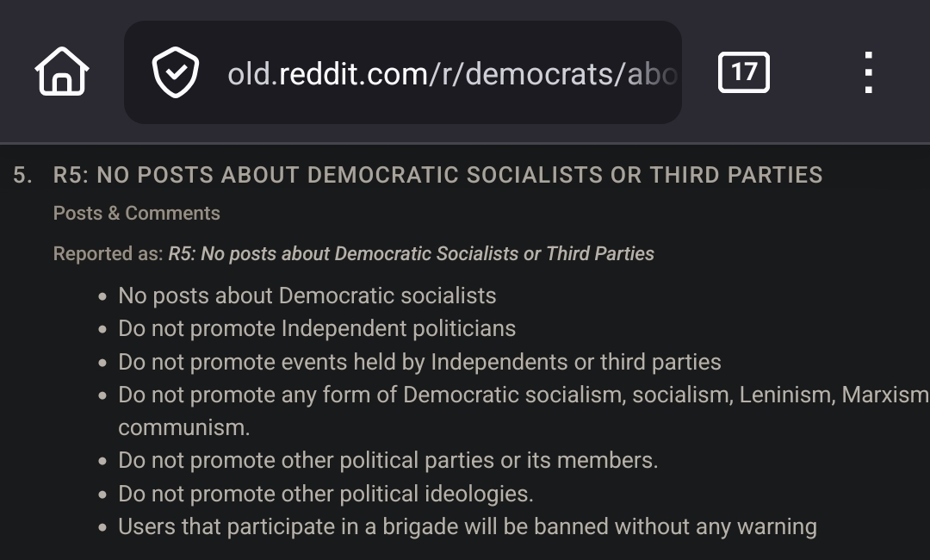Select the 'Independent politicians' bullet line

317,328
